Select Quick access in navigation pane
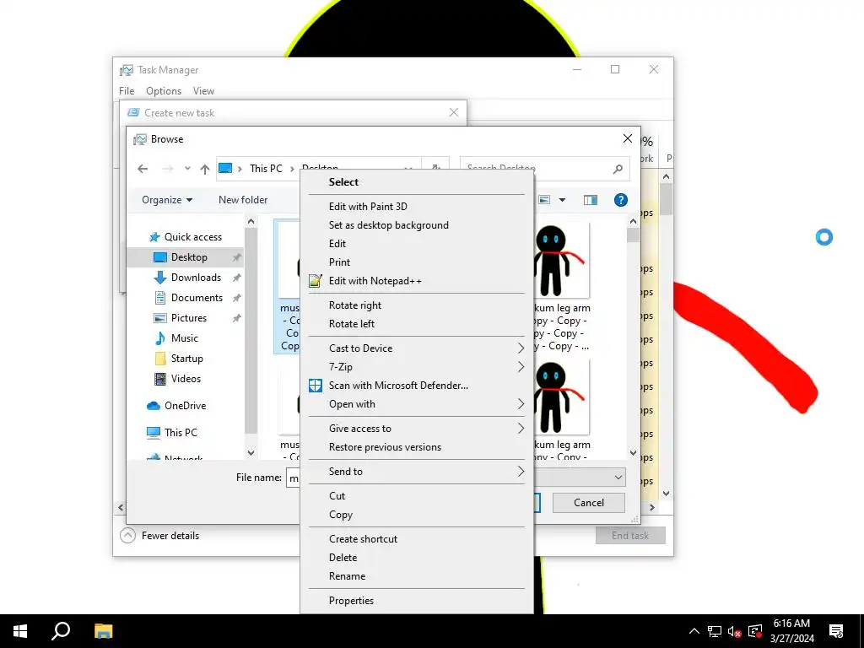This screenshot has height=648, width=864. (193, 237)
